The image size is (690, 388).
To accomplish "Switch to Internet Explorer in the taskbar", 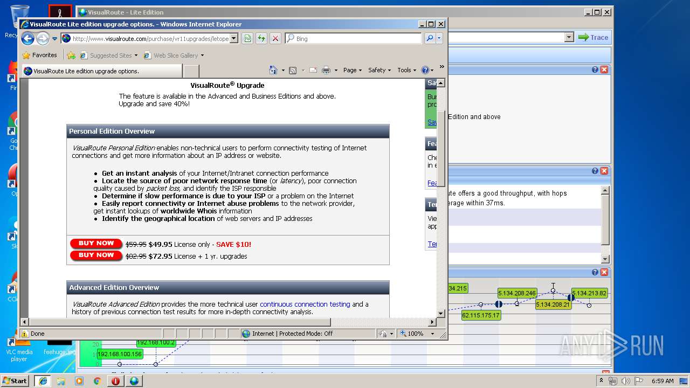I will pyautogui.click(x=43, y=380).
